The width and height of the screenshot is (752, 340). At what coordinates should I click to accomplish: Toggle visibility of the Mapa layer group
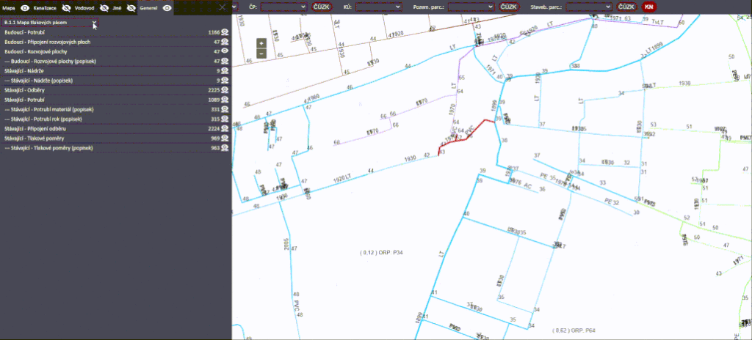click(x=24, y=7)
